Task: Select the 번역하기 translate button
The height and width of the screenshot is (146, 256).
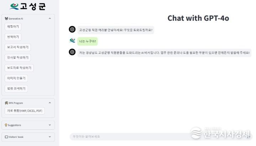Action: click(x=13, y=37)
